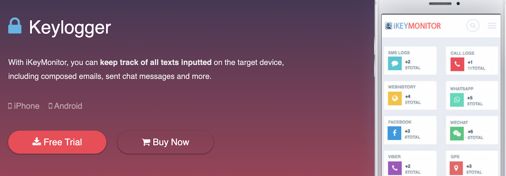Tap the red GPS location pin icon
The image size is (506, 176).
457,169
